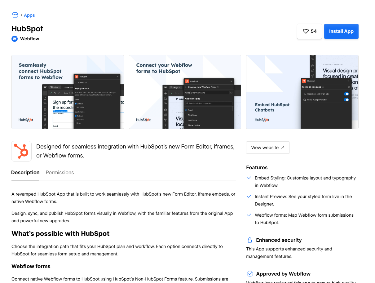The width and height of the screenshot is (375, 283).
Task: Open the Webflow developer link
Action: coord(30,39)
